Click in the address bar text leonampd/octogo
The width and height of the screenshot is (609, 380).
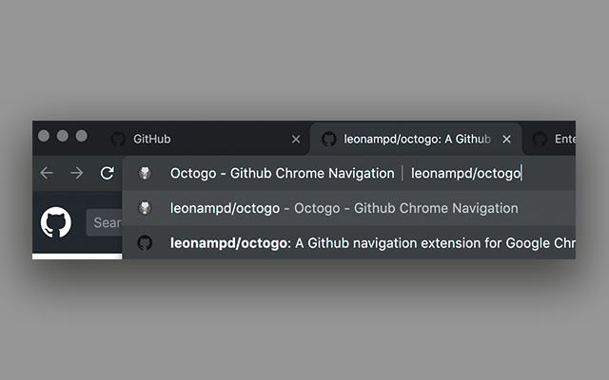[465, 173]
